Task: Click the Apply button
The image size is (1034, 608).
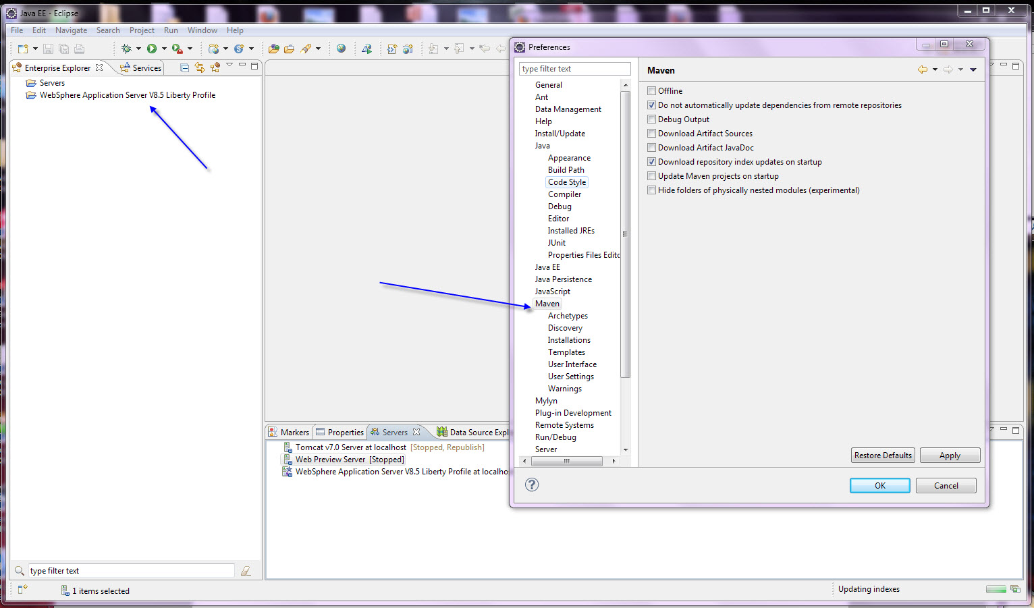Action: (950, 455)
